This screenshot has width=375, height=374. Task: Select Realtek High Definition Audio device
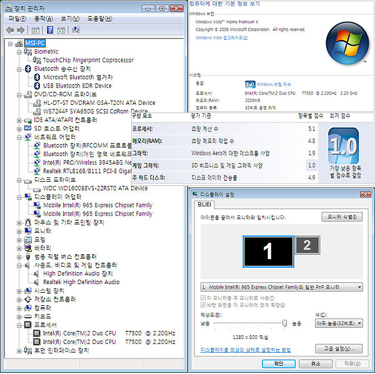point(81,282)
